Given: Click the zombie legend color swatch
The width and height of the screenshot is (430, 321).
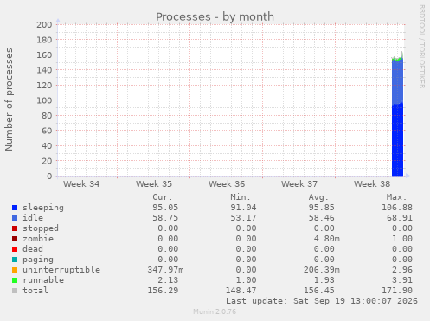Looking at the screenshot, I should [15, 239].
